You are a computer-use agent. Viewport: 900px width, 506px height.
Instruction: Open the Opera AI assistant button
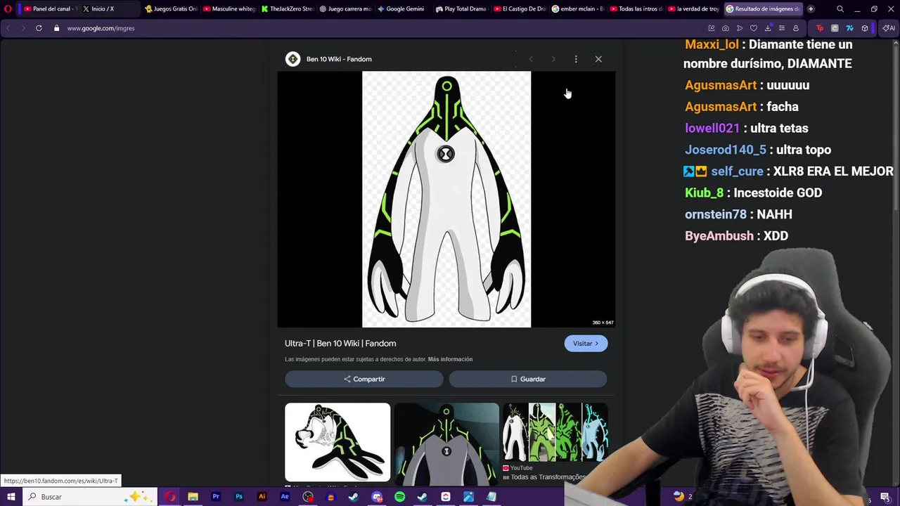[x=889, y=28]
